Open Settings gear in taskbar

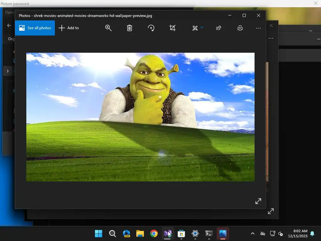point(195,233)
